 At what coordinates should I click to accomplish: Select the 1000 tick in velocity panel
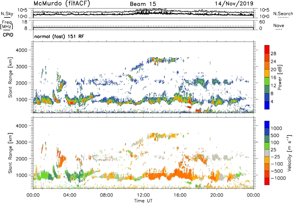[21, 175]
